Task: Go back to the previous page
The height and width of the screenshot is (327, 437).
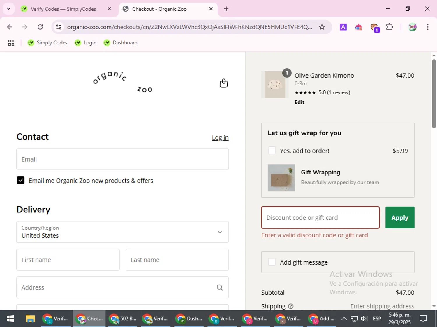Action: (10, 27)
